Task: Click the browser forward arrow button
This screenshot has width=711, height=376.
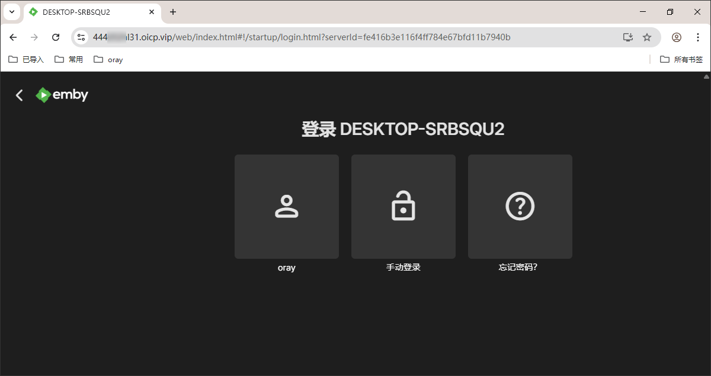Action: 34,37
